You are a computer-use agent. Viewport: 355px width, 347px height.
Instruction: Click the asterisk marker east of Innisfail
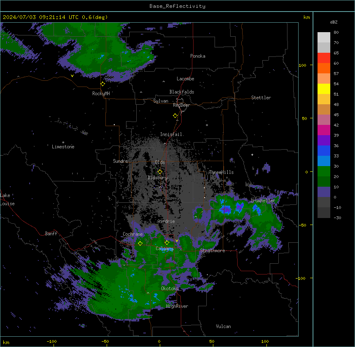[207, 125]
